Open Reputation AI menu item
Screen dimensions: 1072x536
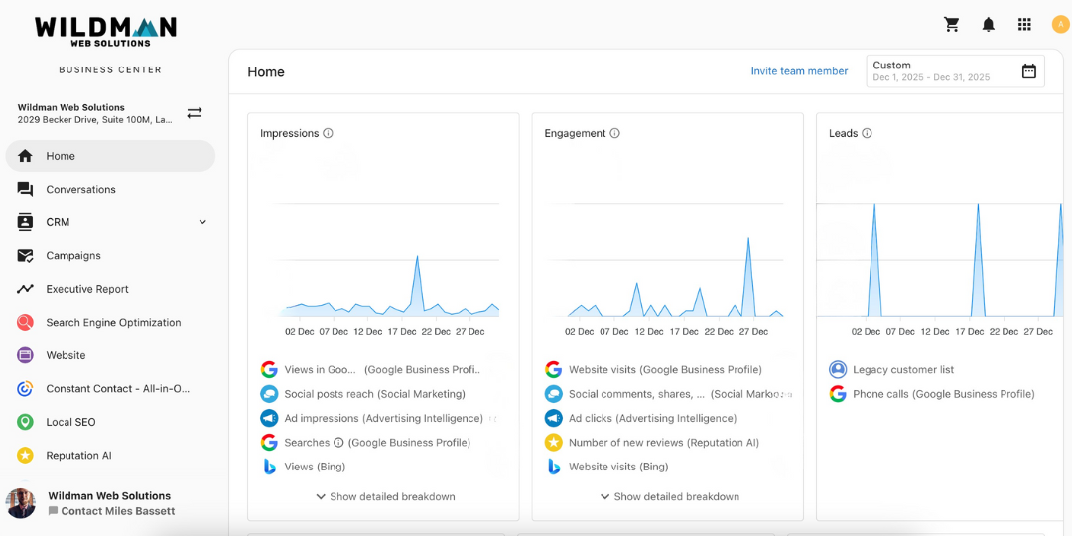(110, 456)
